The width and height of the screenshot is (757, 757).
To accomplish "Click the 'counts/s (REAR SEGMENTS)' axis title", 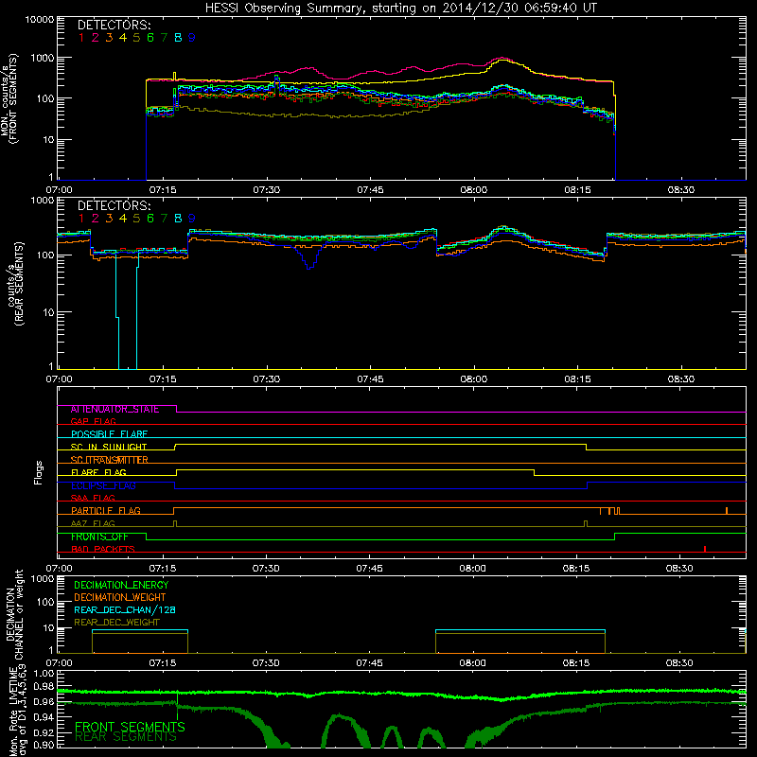I will pos(16,284).
